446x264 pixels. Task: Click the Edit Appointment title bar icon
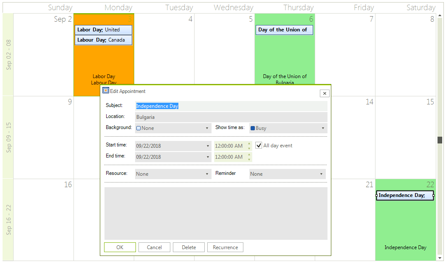[x=106, y=91]
